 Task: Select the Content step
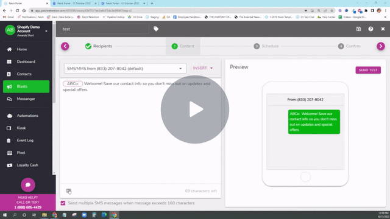coord(183,46)
